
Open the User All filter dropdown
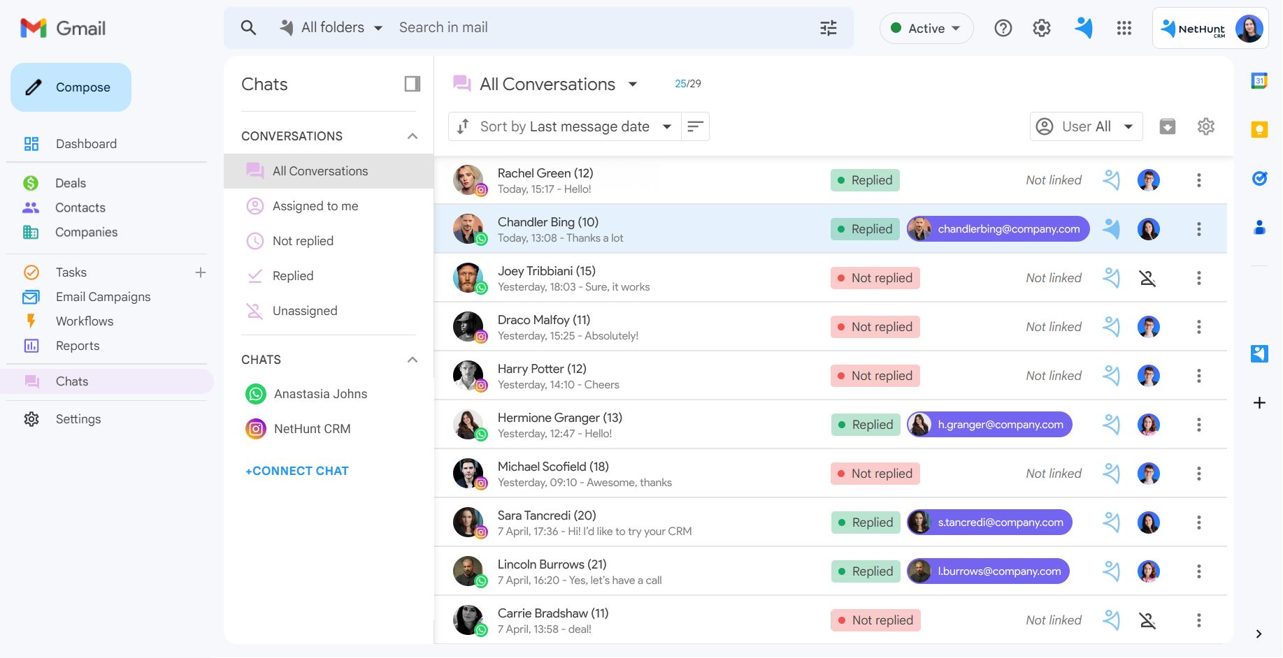(x=1086, y=126)
